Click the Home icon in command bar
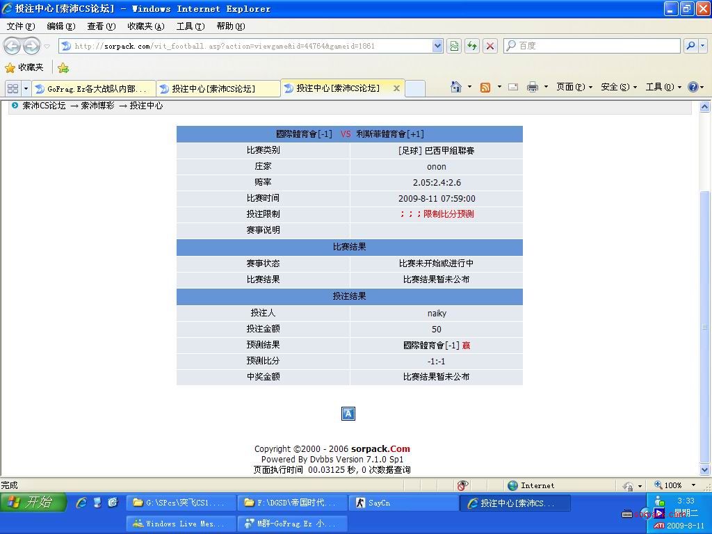This screenshot has height=534, width=712. [x=456, y=87]
